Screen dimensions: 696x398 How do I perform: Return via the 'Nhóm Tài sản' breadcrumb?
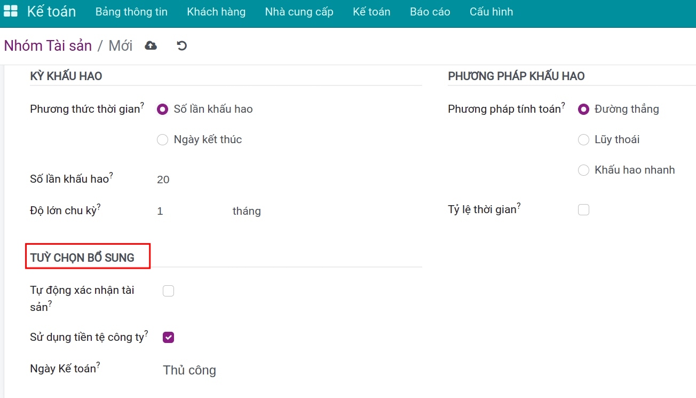tap(49, 45)
